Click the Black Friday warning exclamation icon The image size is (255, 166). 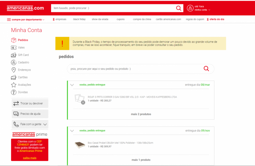pos(62,44)
